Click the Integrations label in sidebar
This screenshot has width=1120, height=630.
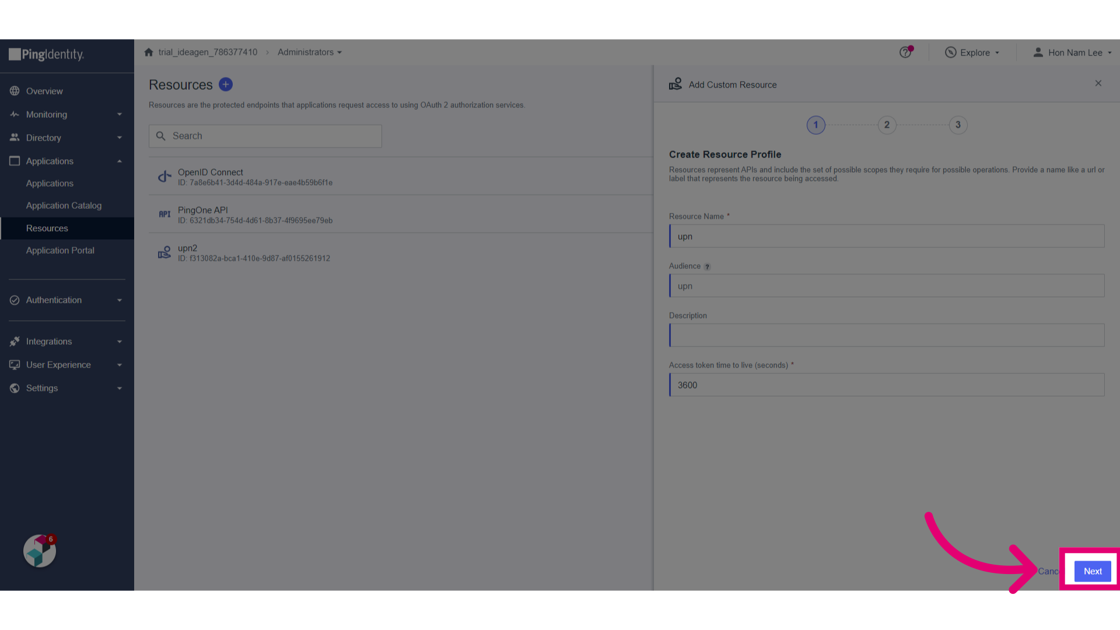(49, 341)
